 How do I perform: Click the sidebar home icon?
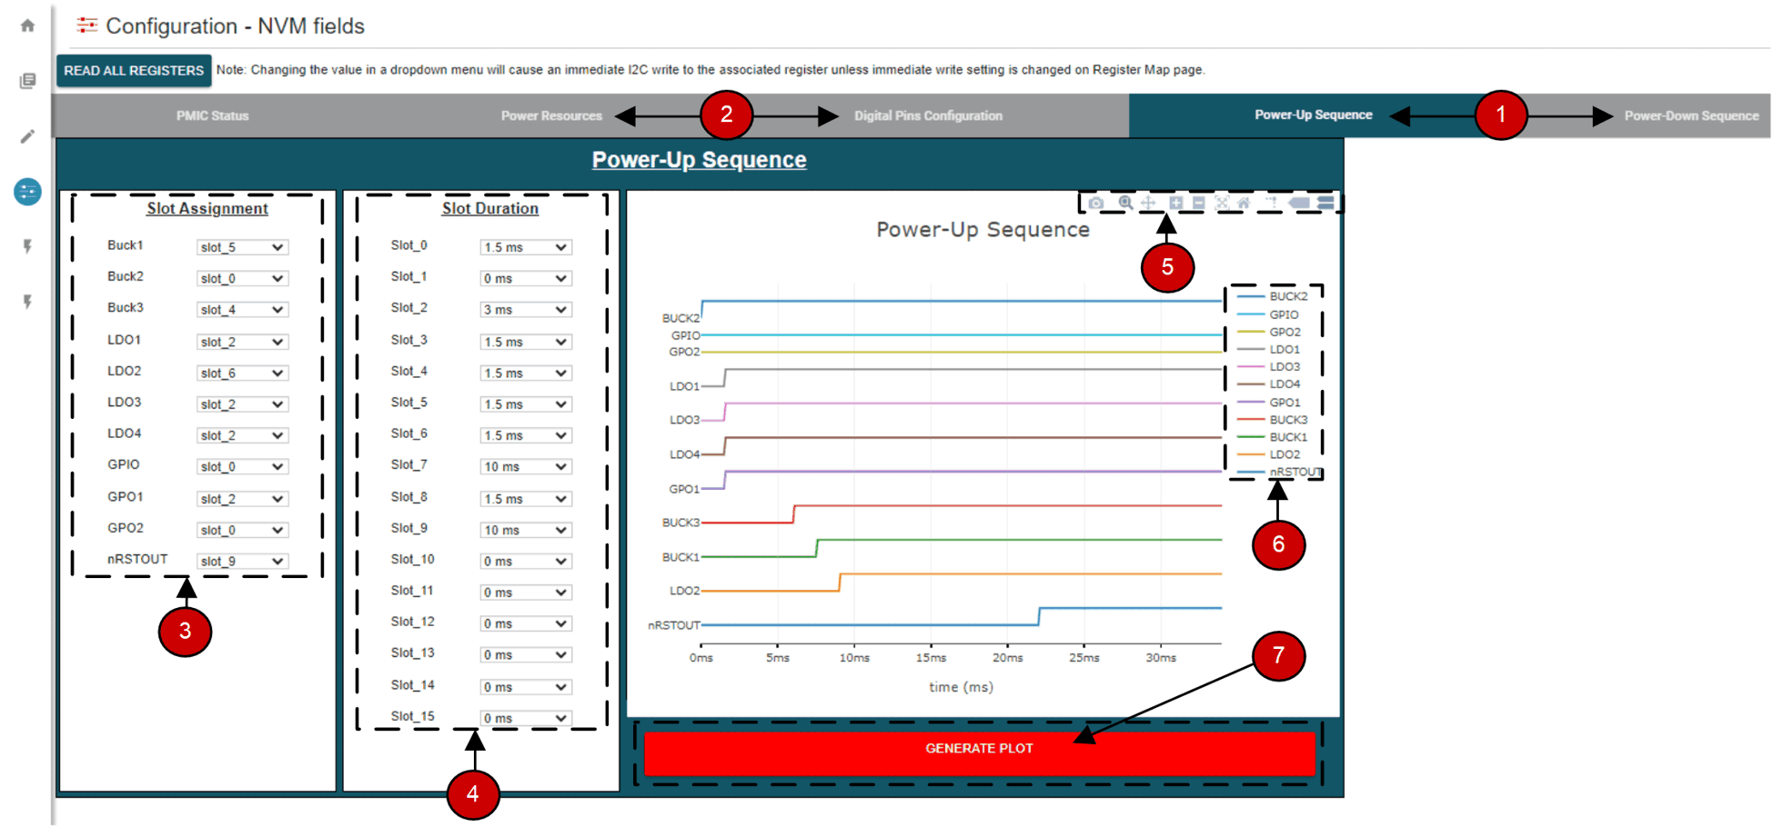pos(27,25)
